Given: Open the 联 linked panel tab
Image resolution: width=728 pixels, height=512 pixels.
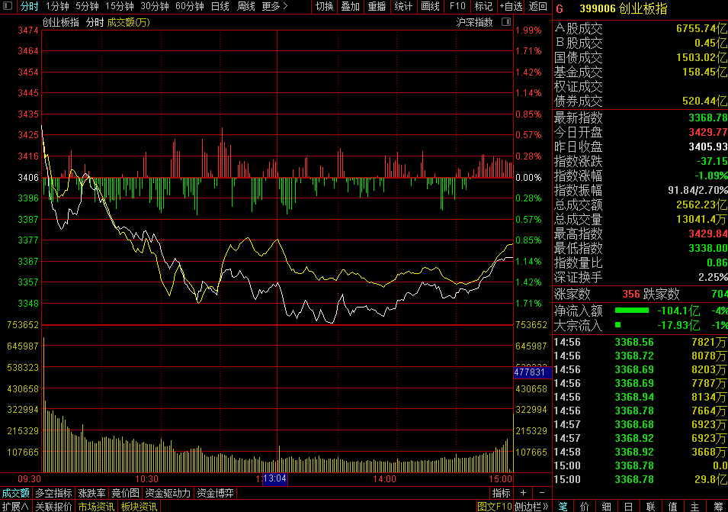Looking at the screenshot, I should click(x=651, y=506).
